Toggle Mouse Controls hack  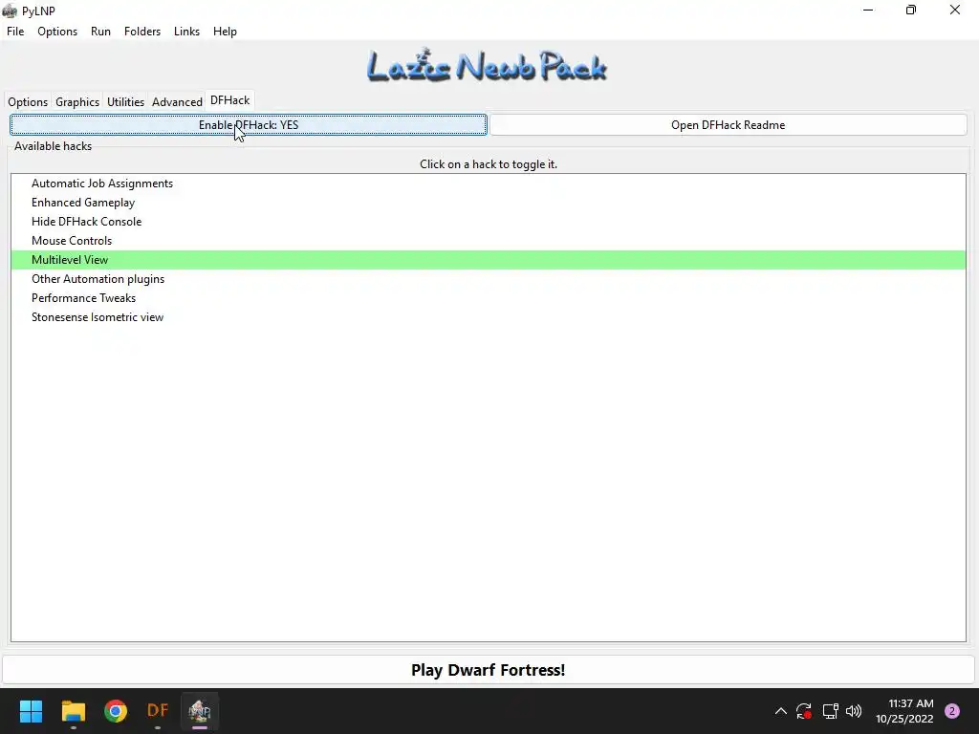click(489, 241)
